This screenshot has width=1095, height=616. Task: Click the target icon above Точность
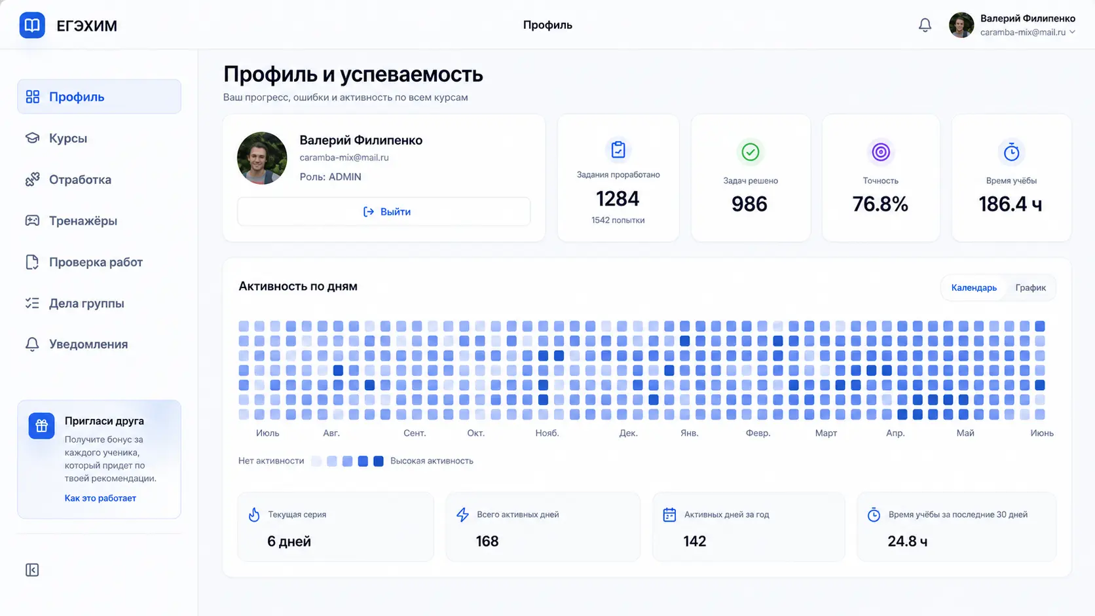click(x=881, y=153)
